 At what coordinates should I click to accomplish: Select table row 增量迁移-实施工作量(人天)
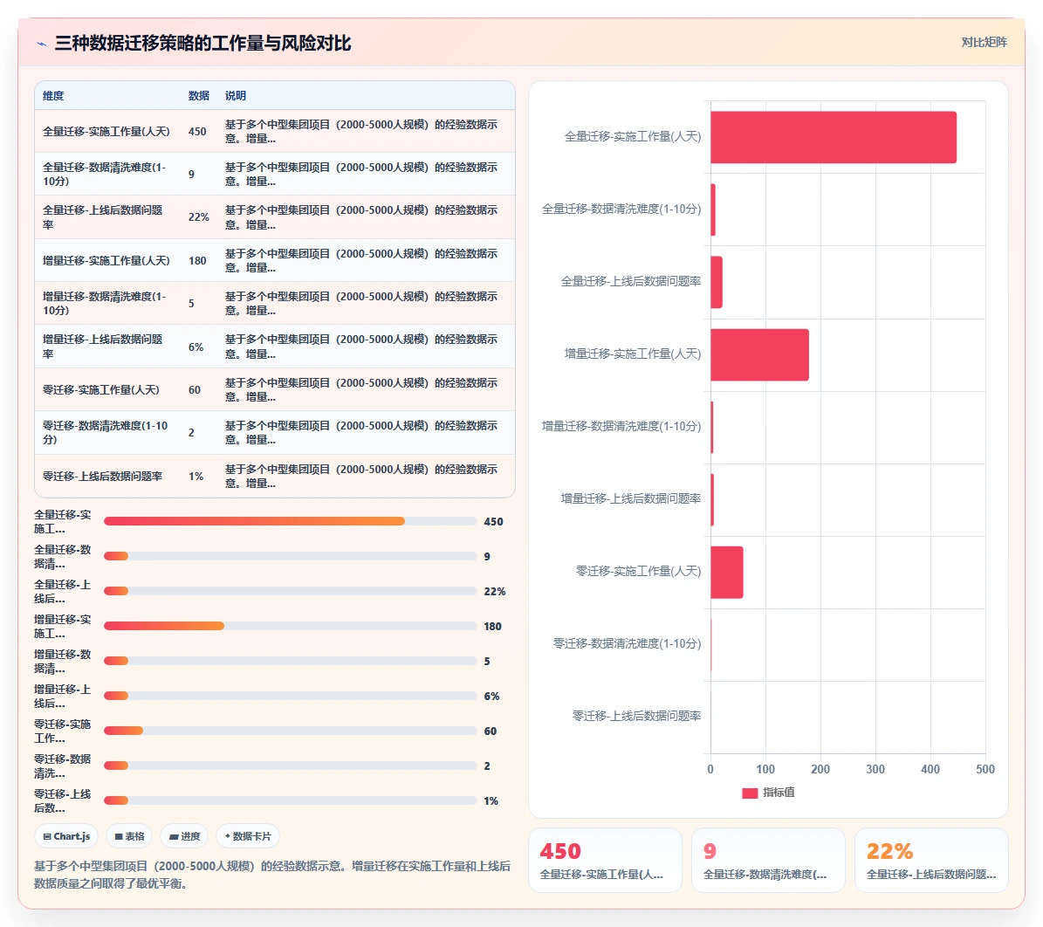tap(275, 260)
